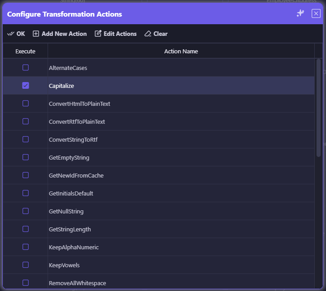The image size is (326, 291).
Task: Click the Clear button
Action: (x=156, y=34)
